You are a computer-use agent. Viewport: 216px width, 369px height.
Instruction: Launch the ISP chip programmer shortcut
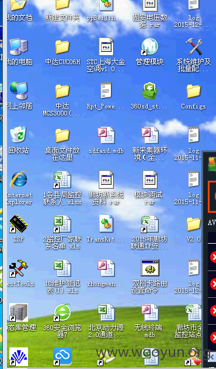[x=18, y=224]
